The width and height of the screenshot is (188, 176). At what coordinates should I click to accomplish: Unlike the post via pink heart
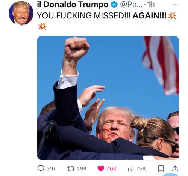pyautogui.click(x=101, y=168)
